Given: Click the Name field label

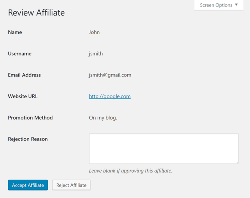Looking at the screenshot, I should pos(15,32).
